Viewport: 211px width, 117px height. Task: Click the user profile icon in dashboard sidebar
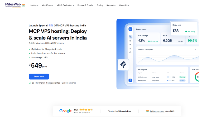click(x=130, y=80)
